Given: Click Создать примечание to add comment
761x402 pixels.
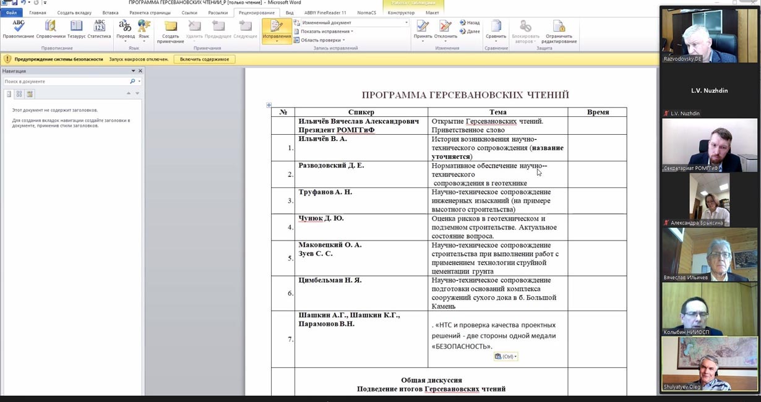Looking at the screenshot, I should 170,31.
